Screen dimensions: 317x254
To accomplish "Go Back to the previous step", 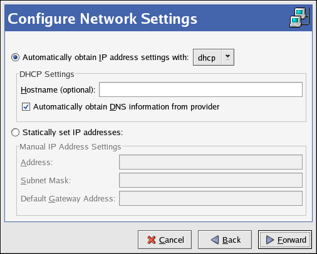I will (225, 240).
